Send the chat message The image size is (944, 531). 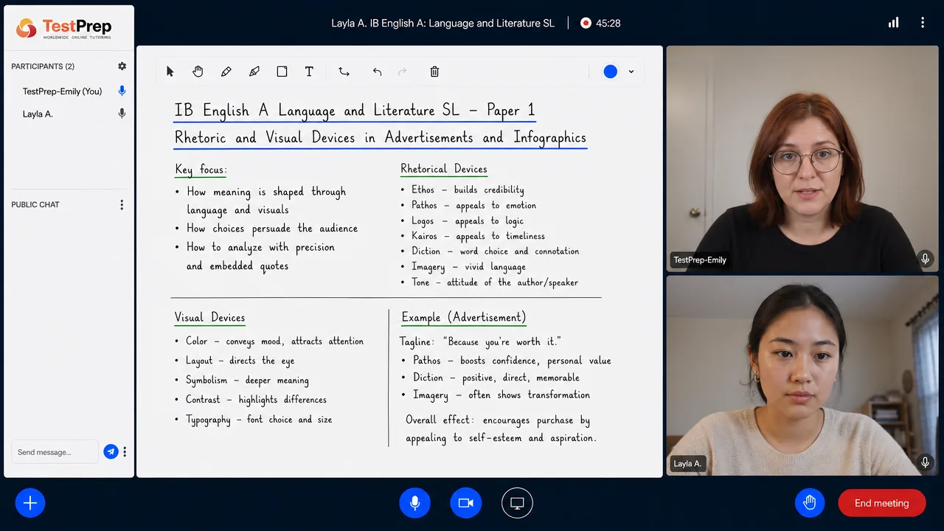(111, 452)
